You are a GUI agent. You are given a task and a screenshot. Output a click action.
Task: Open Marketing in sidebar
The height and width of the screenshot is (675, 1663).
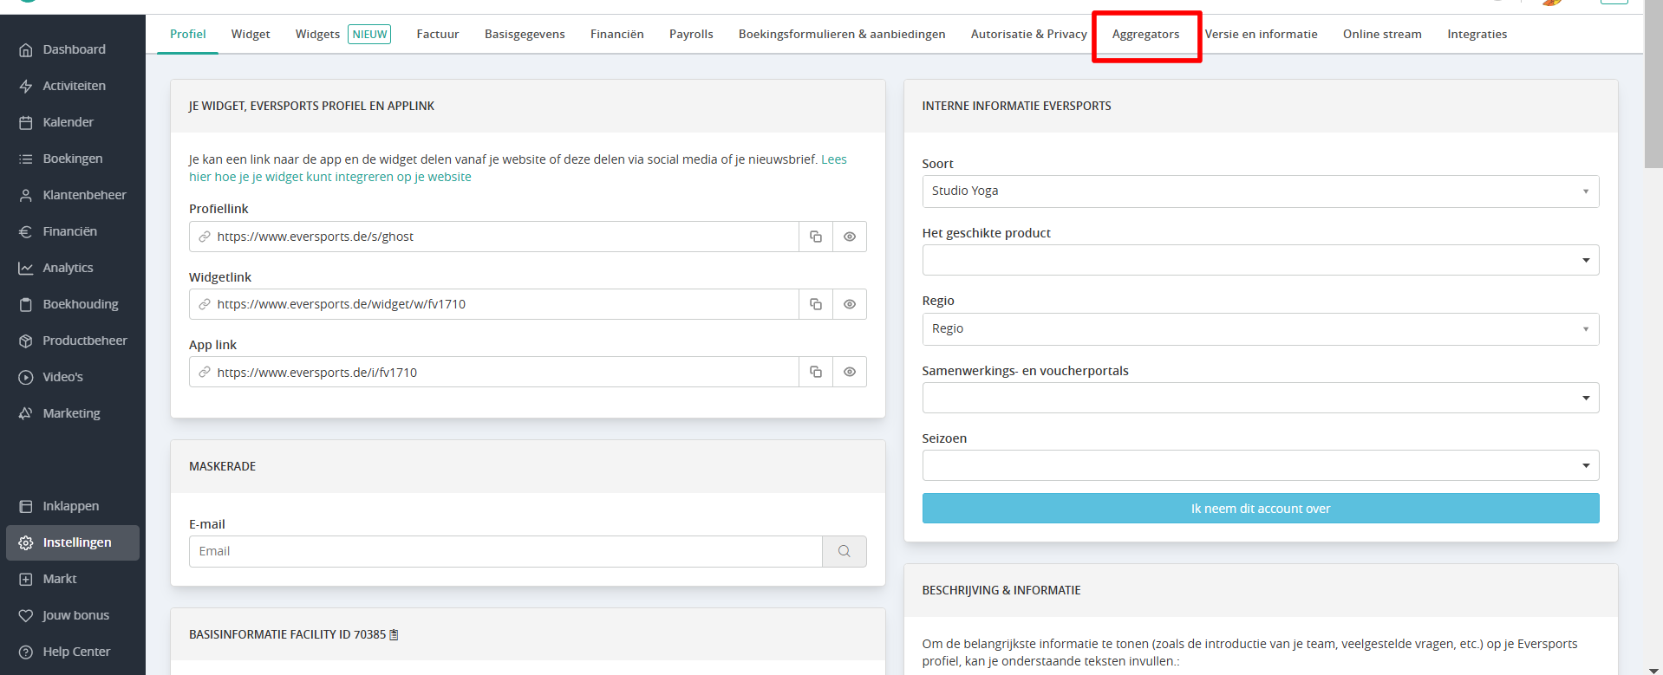tap(73, 413)
